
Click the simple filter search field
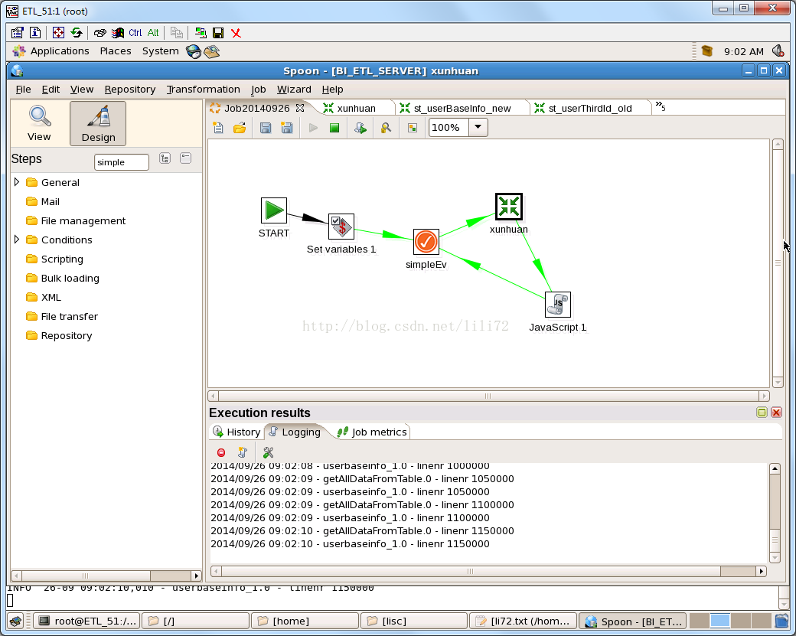[122, 162]
